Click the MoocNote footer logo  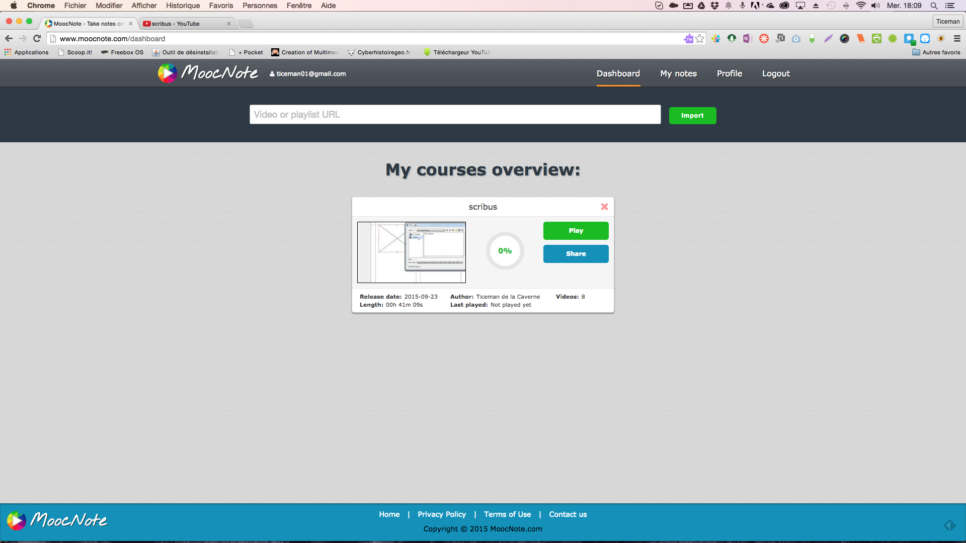tap(57, 520)
